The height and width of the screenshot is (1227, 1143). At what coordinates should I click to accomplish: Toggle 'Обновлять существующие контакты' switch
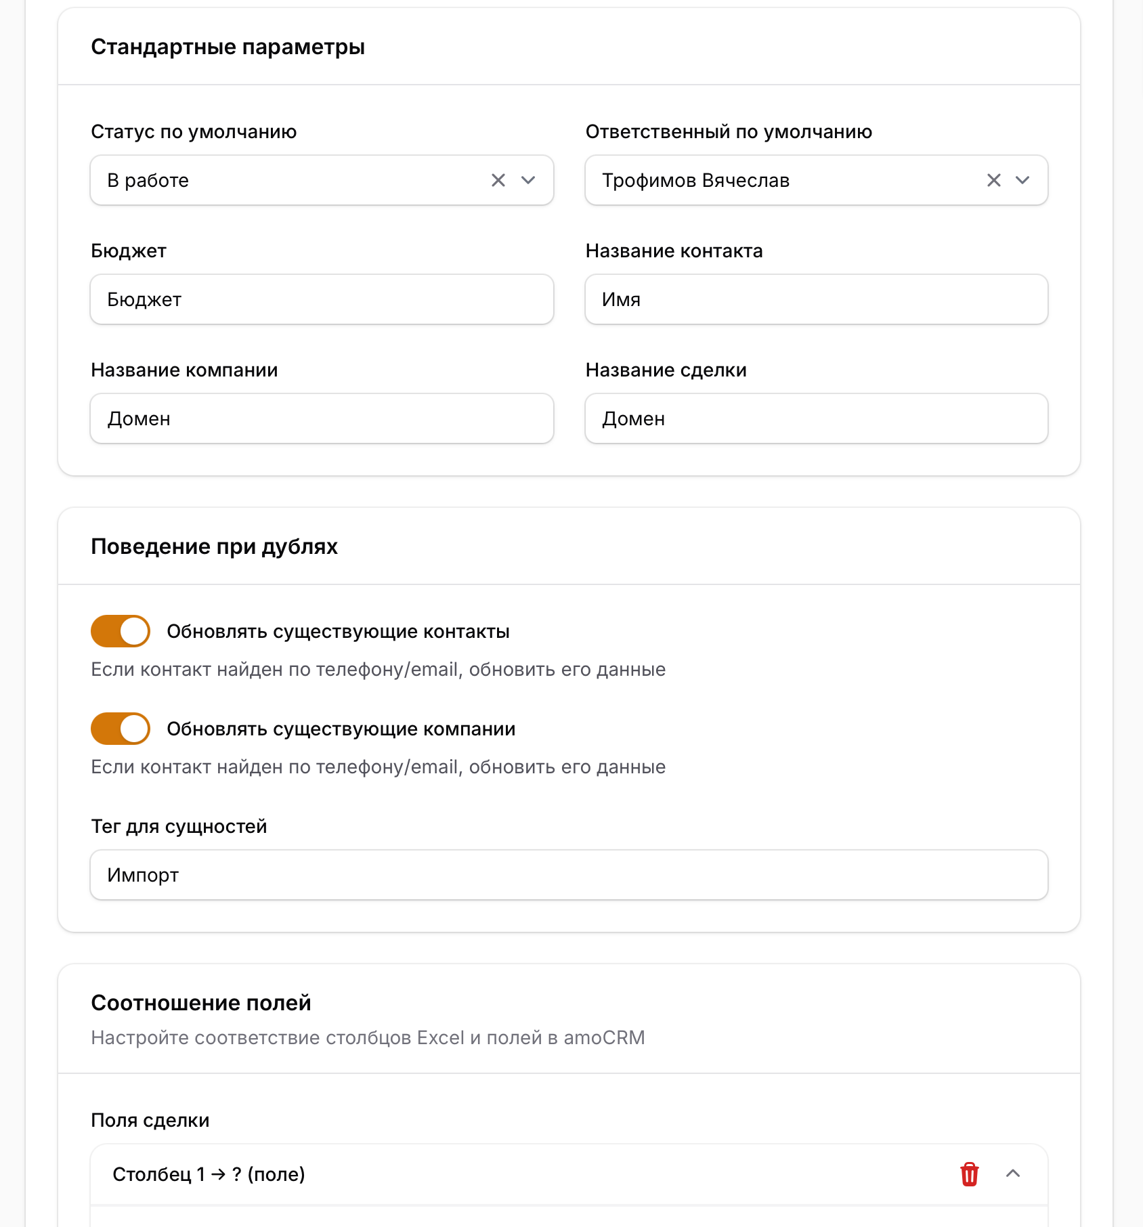(x=121, y=631)
